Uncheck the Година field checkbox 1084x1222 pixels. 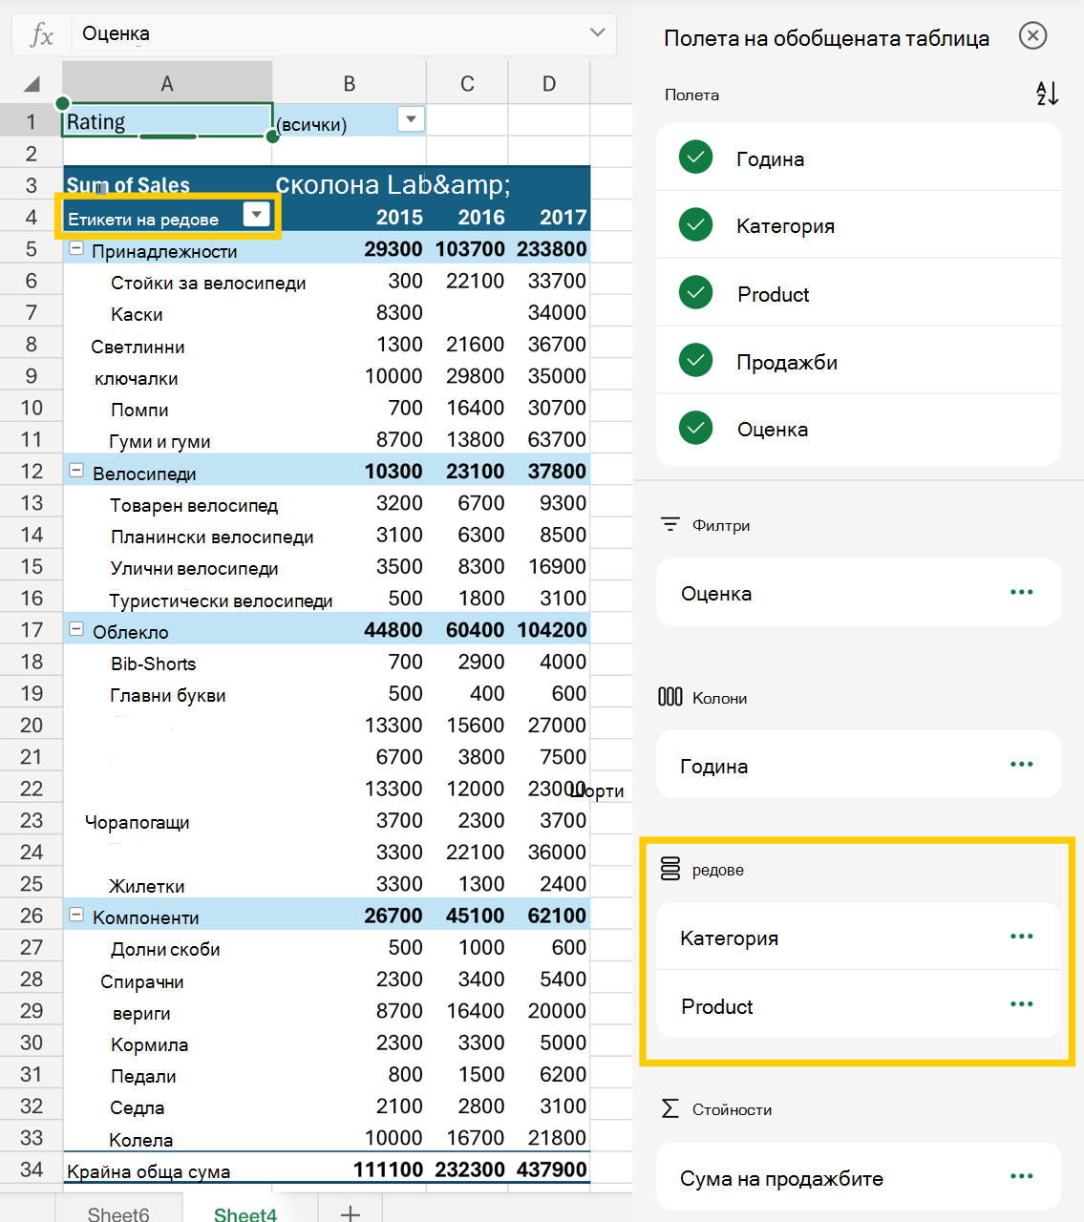point(695,158)
